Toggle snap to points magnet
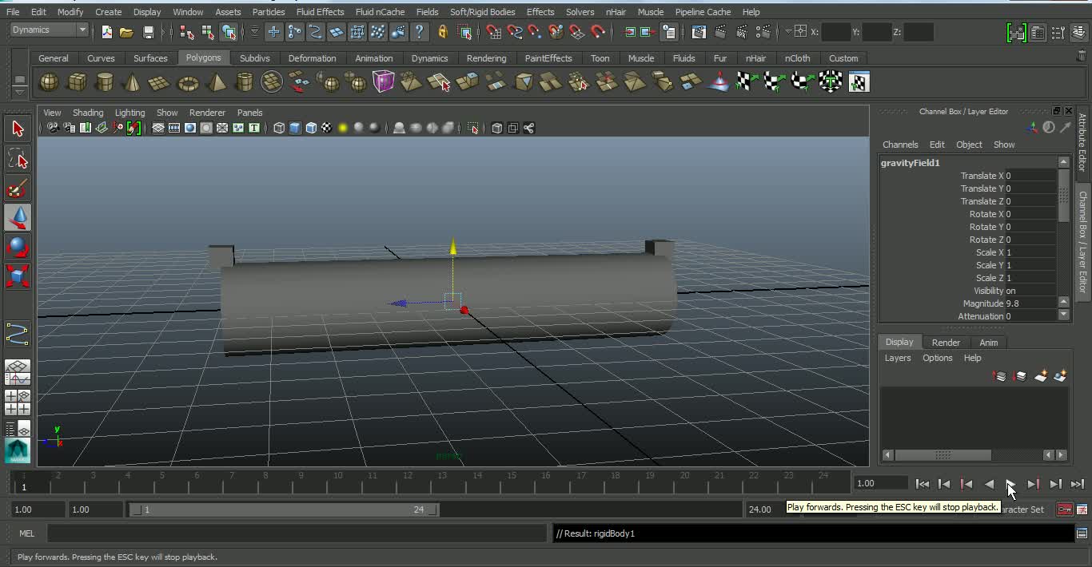This screenshot has height=567, width=1092. tap(535, 32)
